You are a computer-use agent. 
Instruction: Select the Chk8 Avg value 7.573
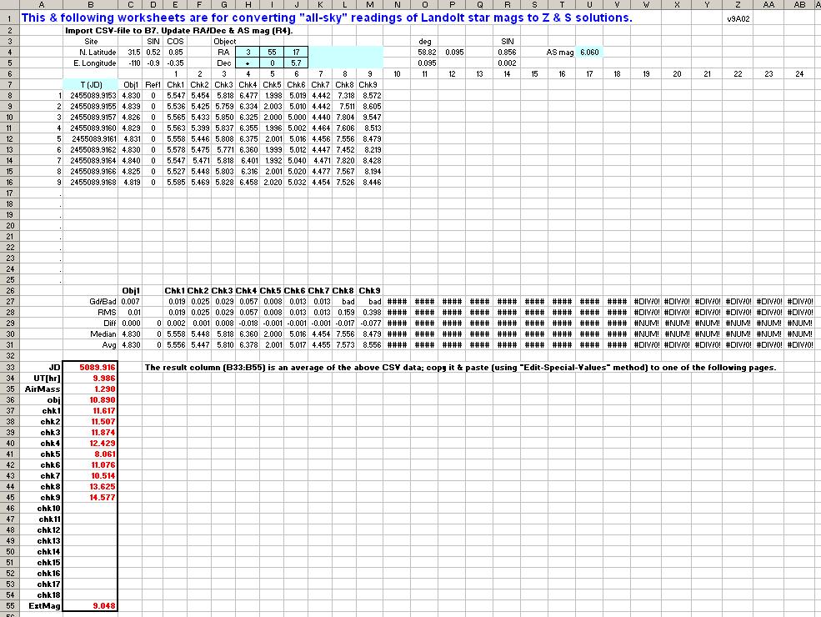345,345
